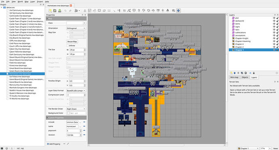Click Raise Layer up arrow icon
The height and width of the screenshot is (150, 279).
coord(235,73)
